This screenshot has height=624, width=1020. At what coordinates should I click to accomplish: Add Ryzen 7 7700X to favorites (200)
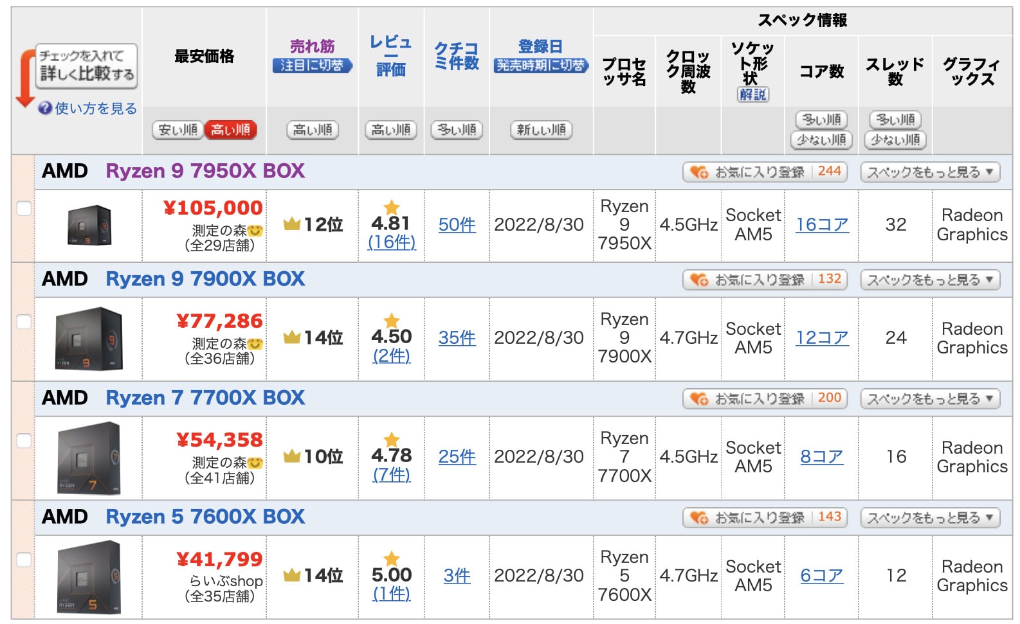pos(765,398)
